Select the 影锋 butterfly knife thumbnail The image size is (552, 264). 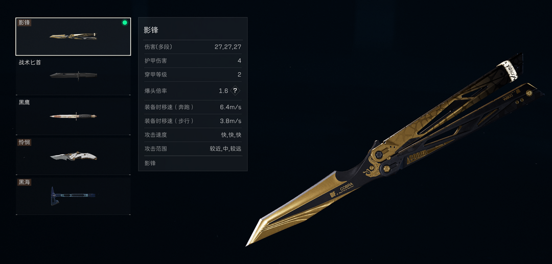click(x=73, y=36)
